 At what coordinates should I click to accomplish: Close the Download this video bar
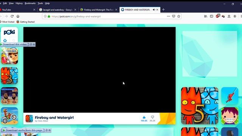[x=34, y=44]
